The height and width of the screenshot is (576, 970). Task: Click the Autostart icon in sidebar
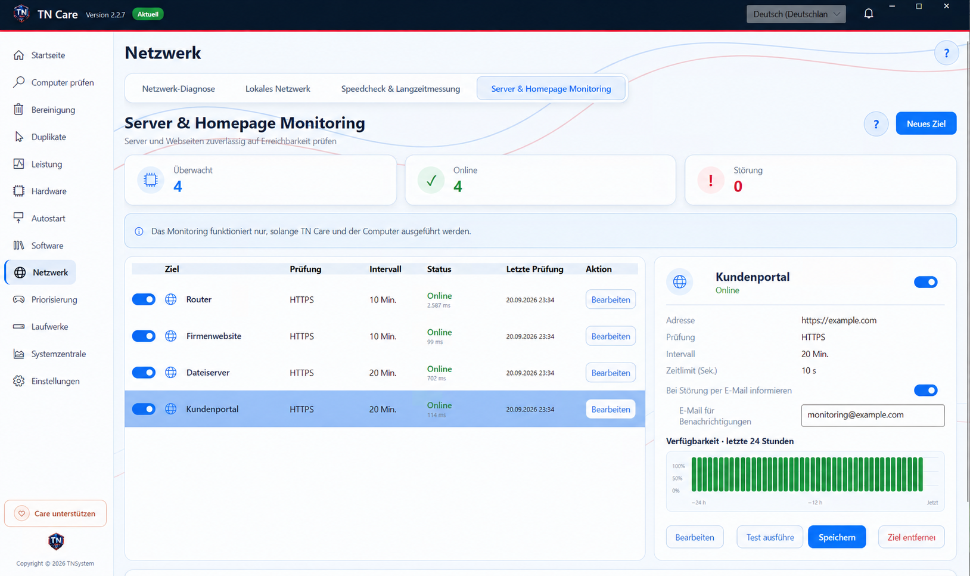[19, 218]
